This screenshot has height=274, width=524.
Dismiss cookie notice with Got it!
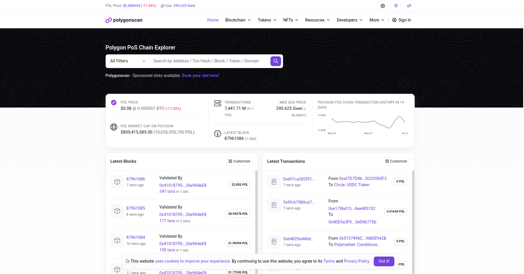click(x=384, y=261)
